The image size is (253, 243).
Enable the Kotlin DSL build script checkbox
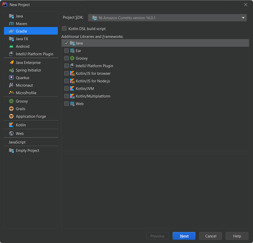tap(64, 28)
